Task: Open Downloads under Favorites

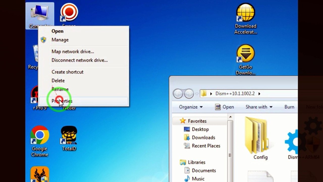Action: pyautogui.click(x=200, y=138)
